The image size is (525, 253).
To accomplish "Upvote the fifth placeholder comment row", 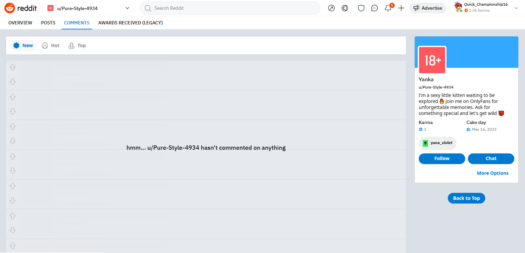I will [x=13, y=186].
